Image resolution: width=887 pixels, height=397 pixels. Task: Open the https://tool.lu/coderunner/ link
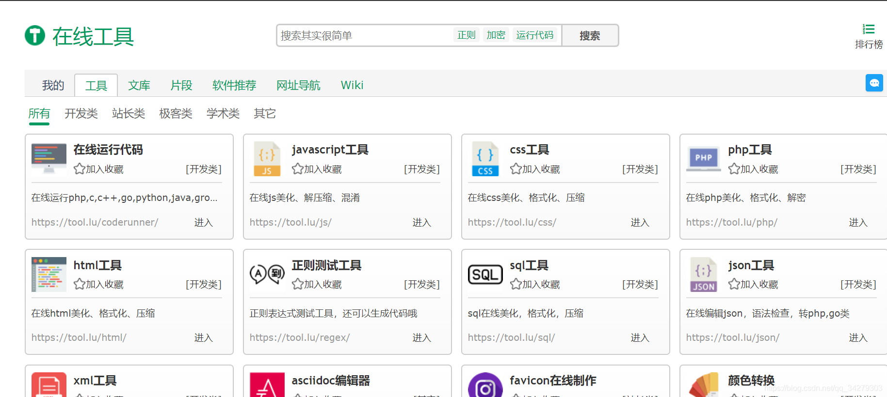pos(95,222)
